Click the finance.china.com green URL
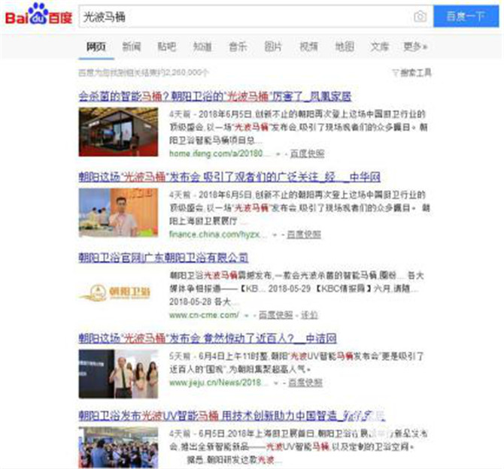This screenshot has height=469, width=504. click(x=218, y=234)
